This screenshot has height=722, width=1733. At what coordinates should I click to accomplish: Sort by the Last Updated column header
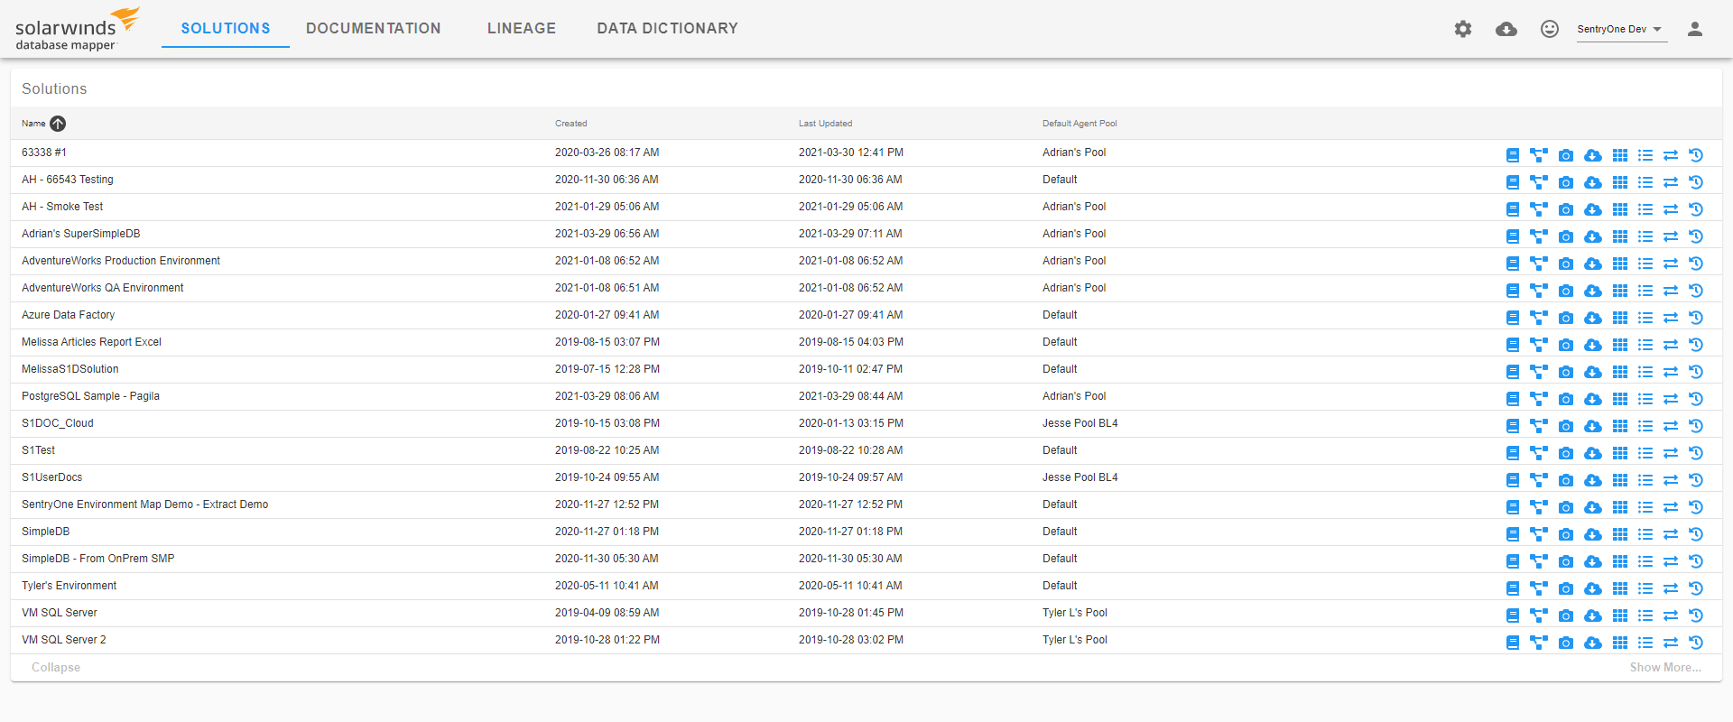(x=825, y=124)
